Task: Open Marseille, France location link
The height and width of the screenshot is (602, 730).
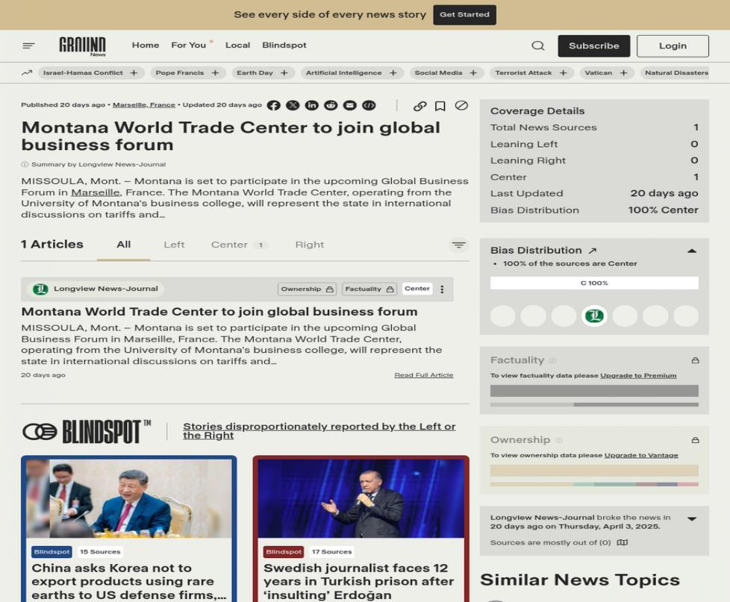Action: (x=144, y=105)
